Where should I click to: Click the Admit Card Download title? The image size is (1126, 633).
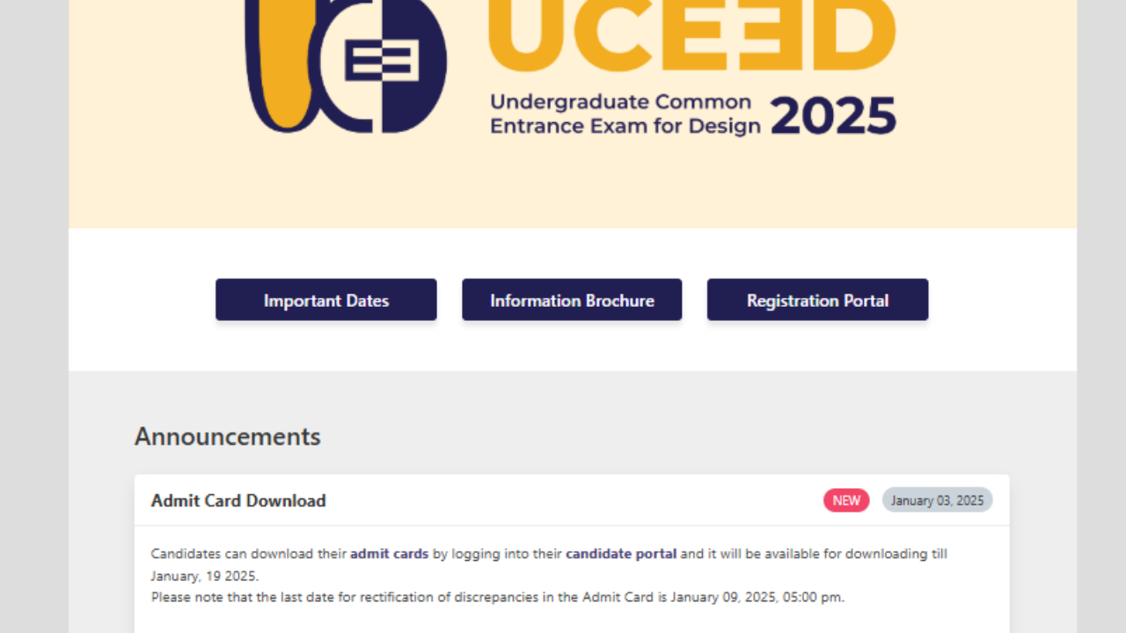[x=238, y=500]
